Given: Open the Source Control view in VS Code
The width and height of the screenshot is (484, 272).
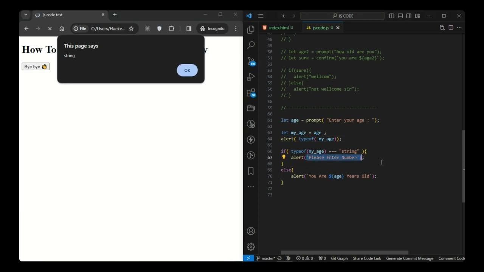Looking at the screenshot, I should tap(251, 61).
